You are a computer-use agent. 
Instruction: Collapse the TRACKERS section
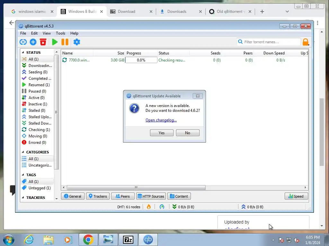(23, 197)
